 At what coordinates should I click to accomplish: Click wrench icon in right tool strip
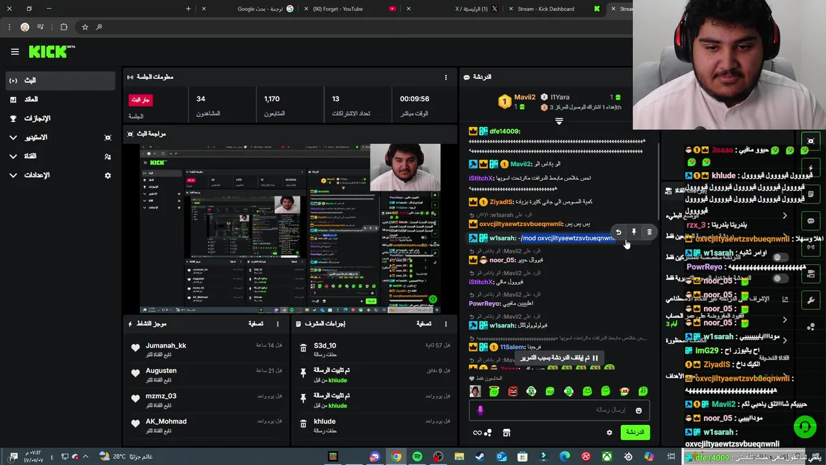tap(811, 301)
